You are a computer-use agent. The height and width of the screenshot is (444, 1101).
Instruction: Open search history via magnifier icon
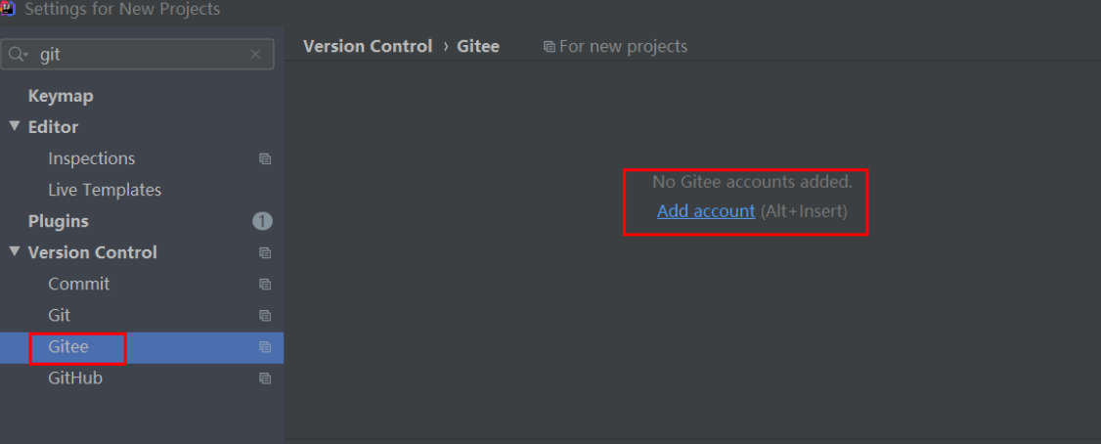[18, 54]
